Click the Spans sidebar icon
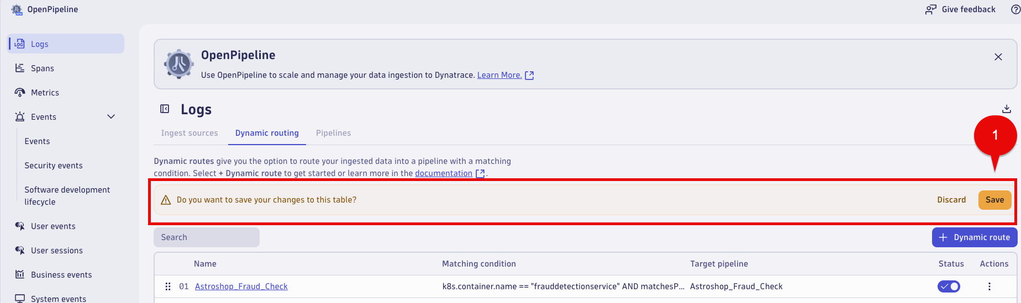The width and height of the screenshot is (1021, 303). (x=20, y=68)
